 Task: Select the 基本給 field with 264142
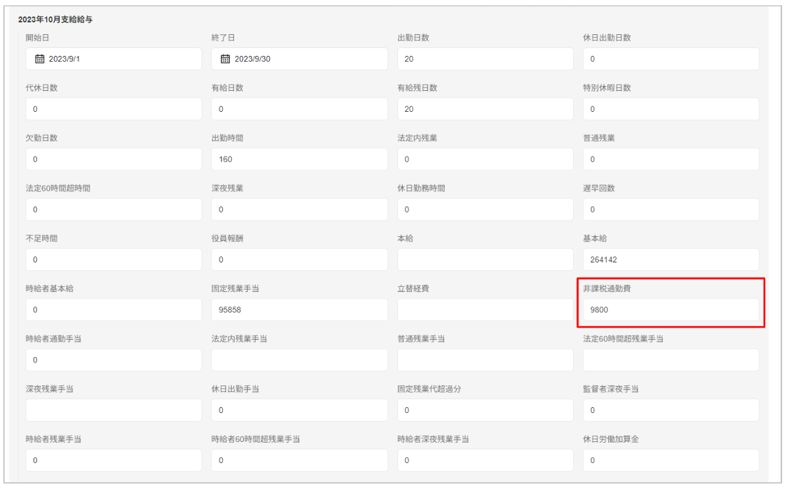(671, 260)
